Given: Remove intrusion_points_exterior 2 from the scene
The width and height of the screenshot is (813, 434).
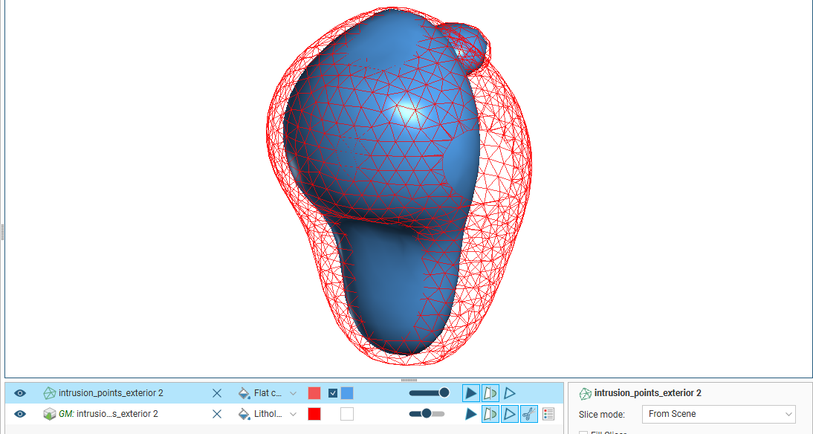Looking at the screenshot, I should coord(217,393).
